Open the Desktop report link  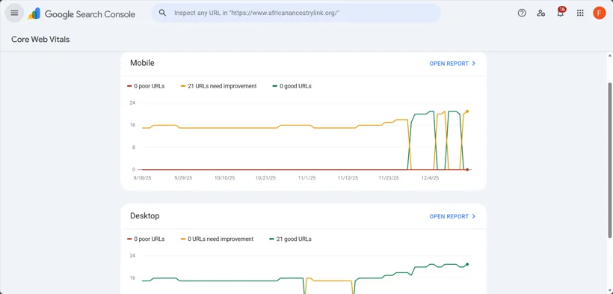coord(452,216)
